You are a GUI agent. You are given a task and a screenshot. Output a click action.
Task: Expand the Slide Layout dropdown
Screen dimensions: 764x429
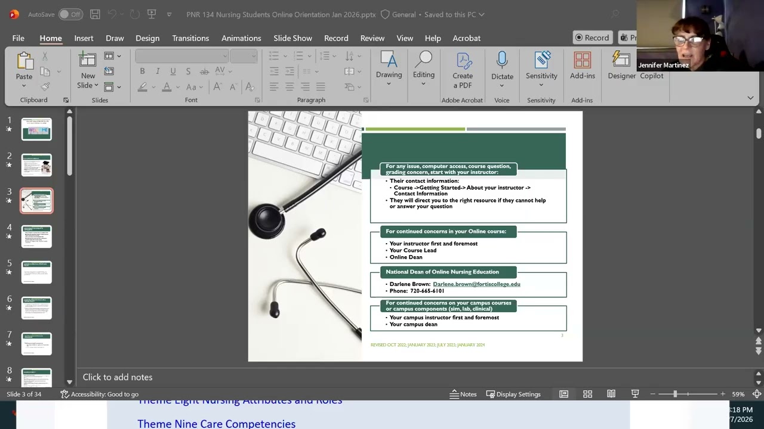click(112, 56)
